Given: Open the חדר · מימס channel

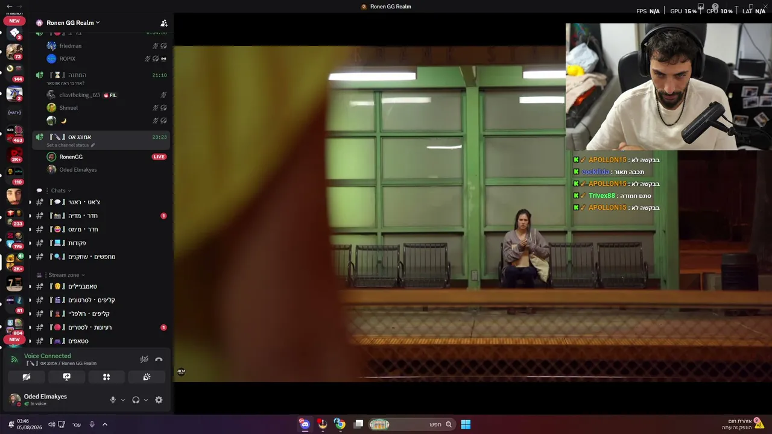Looking at the screenshot, I should [101, 229].
